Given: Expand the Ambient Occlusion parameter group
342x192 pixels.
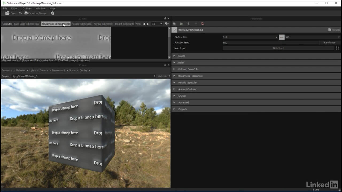Looking at the screenshot, I should click(188, 89).
